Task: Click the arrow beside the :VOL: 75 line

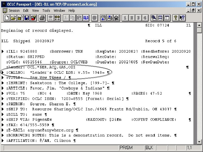Action: pos(3,93)
